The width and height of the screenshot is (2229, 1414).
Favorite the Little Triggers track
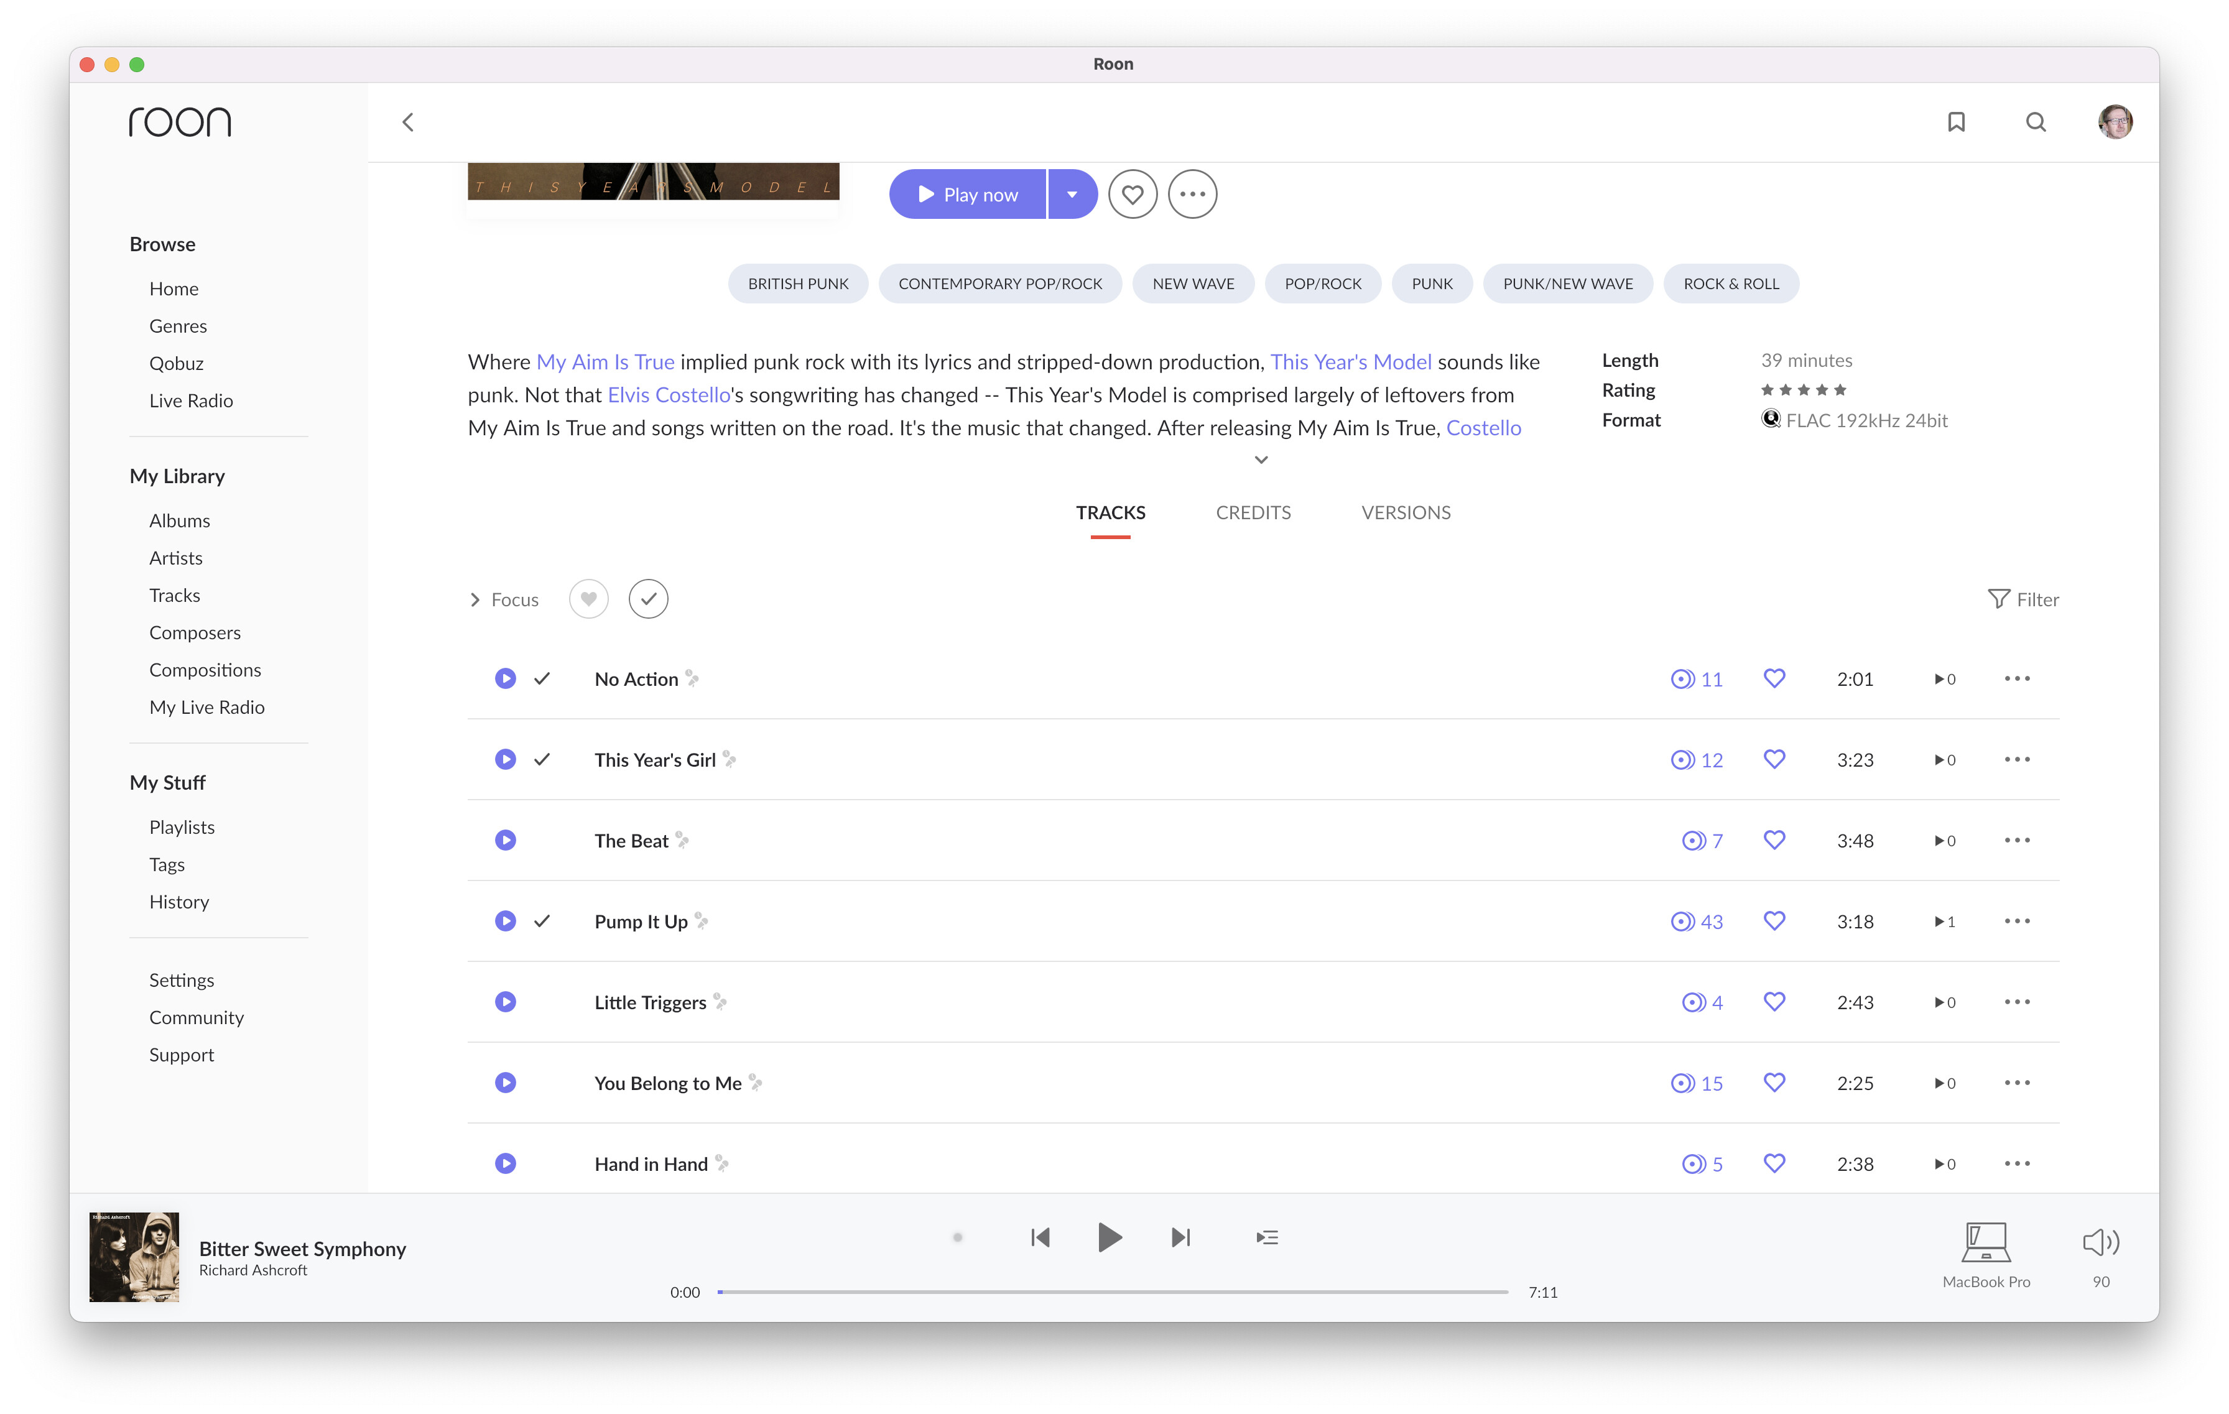tap(1774, 1001)
